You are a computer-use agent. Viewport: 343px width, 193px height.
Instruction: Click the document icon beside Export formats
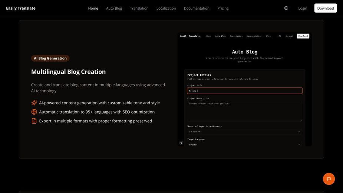pyautogui.click(x=34, y=121)
